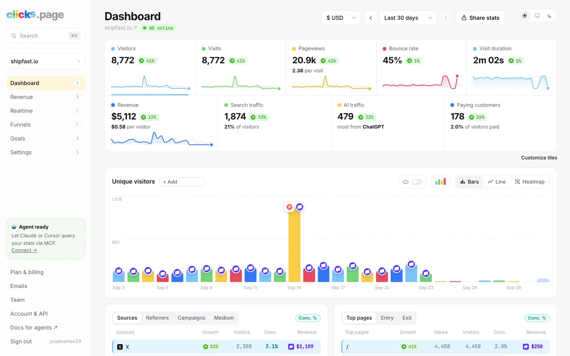Select the Exit pages tab
The image size is (570, 356).
point(407,318)
